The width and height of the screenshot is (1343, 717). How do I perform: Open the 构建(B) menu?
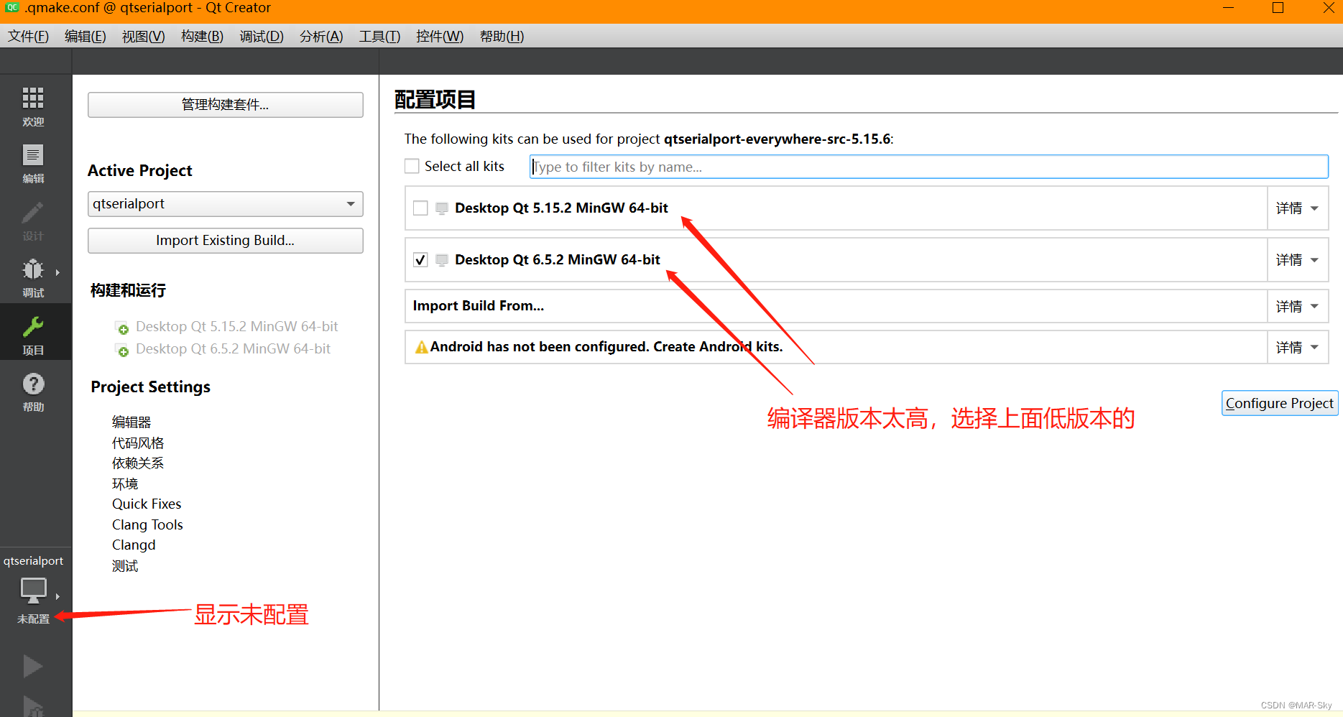point(202,36)
